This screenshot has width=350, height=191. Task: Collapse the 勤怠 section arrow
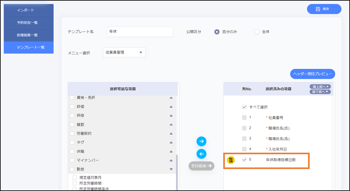[171, 169]
